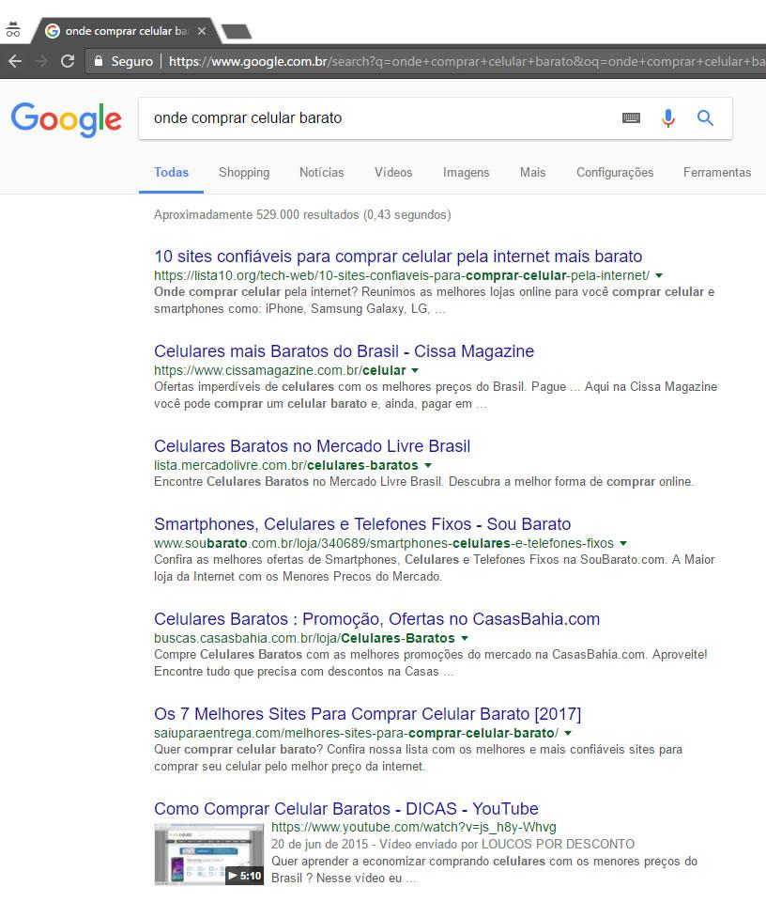Screen dimensions: 766x902
Task: Click the buscas.casasbahia.com.br green URL text
Action: tap(304, 638)
